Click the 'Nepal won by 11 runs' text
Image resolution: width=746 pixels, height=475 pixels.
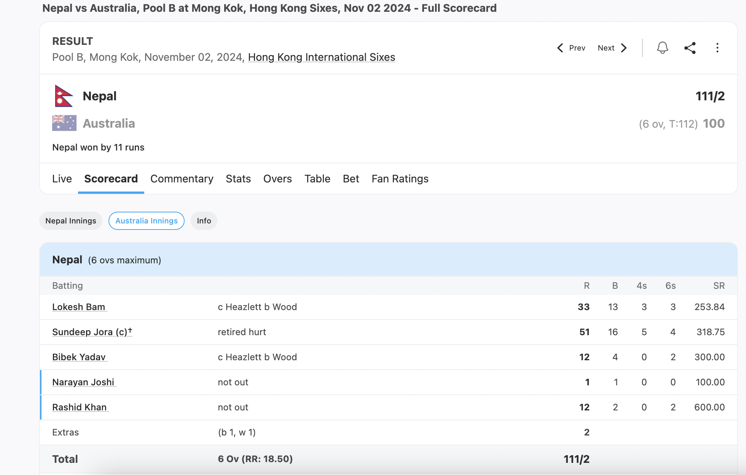98,147
